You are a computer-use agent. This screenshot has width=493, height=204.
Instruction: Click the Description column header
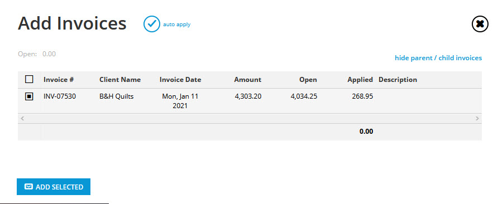click(398, 80)
